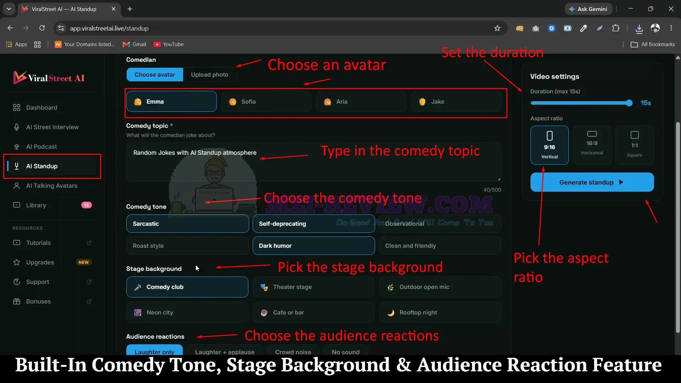Open AI Talking Avatars section
This screenshot has height=383, width=681.
click(x=51, y=186)
